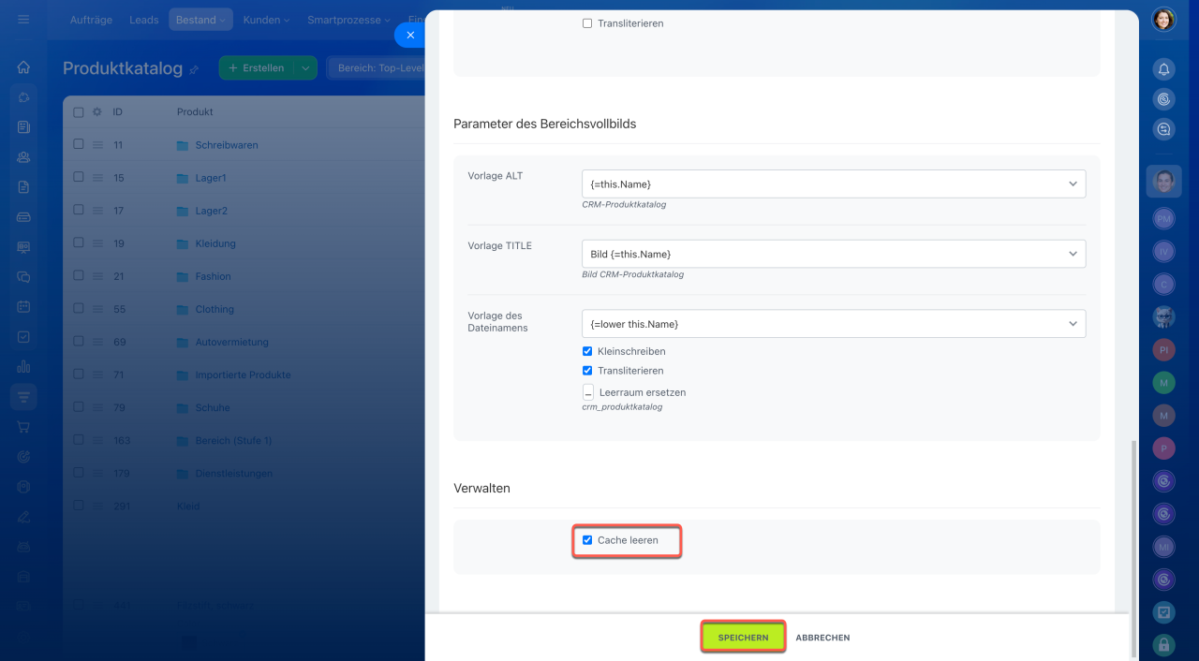Click the Vorlage ALT input field

(x=834, y=184)
